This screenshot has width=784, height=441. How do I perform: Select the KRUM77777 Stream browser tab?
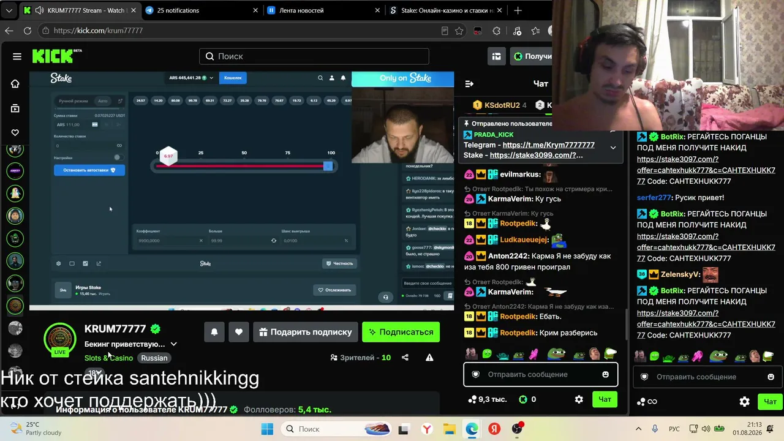click(80, 10)
